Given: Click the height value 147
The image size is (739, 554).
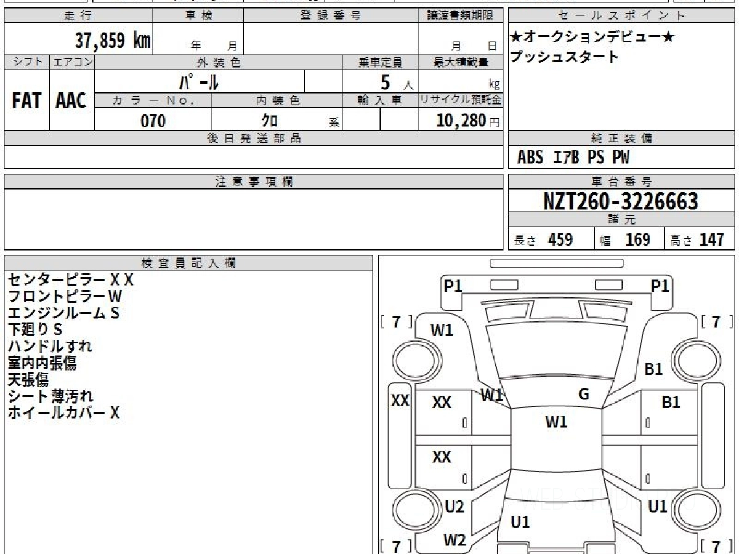Looking at the screenshot, I should pos(711,239).
